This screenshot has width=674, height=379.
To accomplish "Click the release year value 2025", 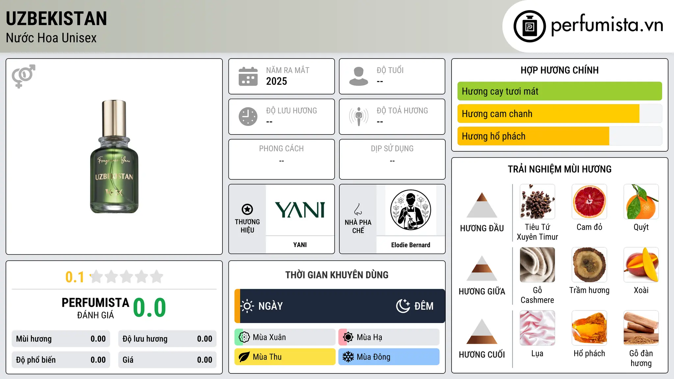I will tap(276, 81).
